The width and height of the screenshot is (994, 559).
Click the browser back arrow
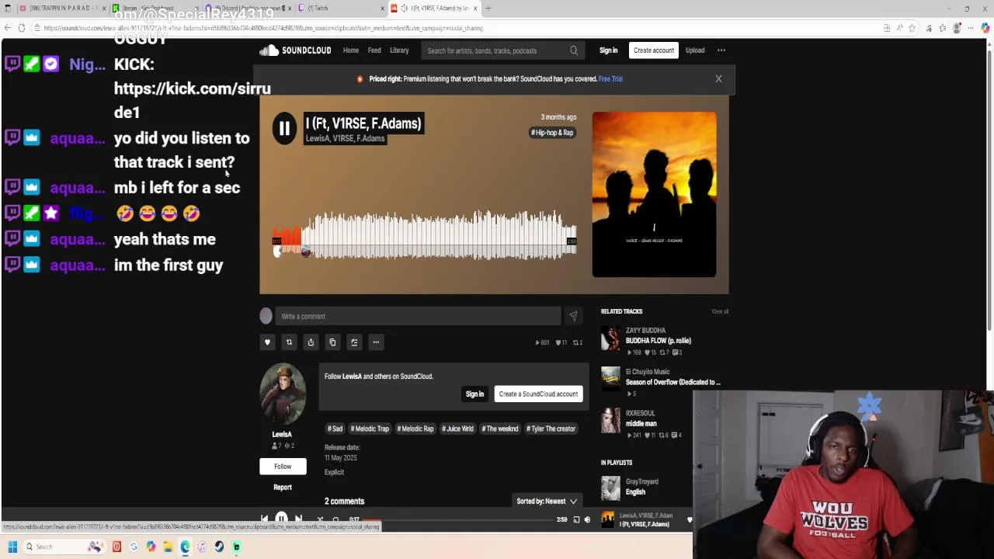8,28
